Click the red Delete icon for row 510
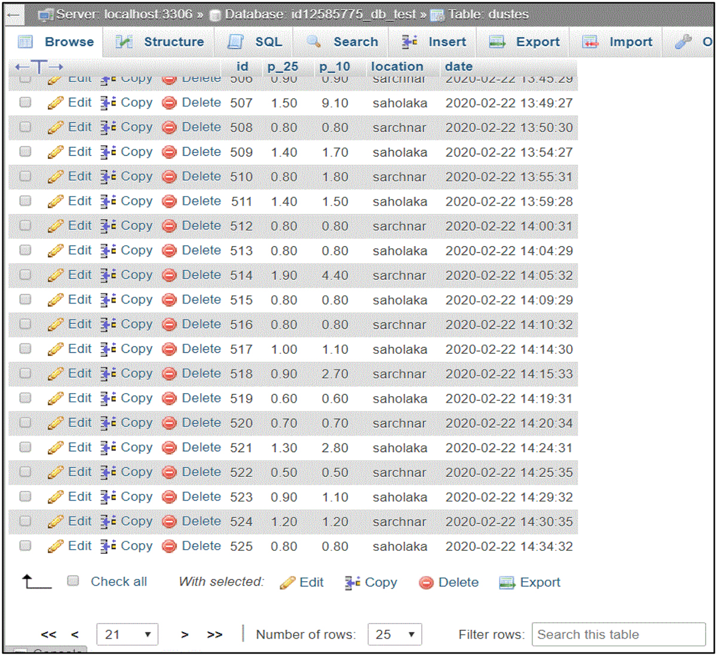The image size is (717, 656). pos(170,177)
